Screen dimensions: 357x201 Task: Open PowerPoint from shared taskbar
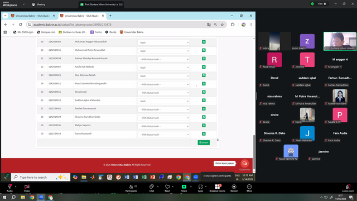(153, 178)
